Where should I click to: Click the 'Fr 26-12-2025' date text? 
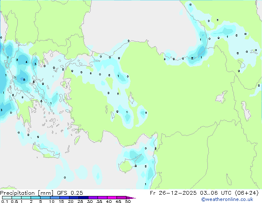pos(173,193)
